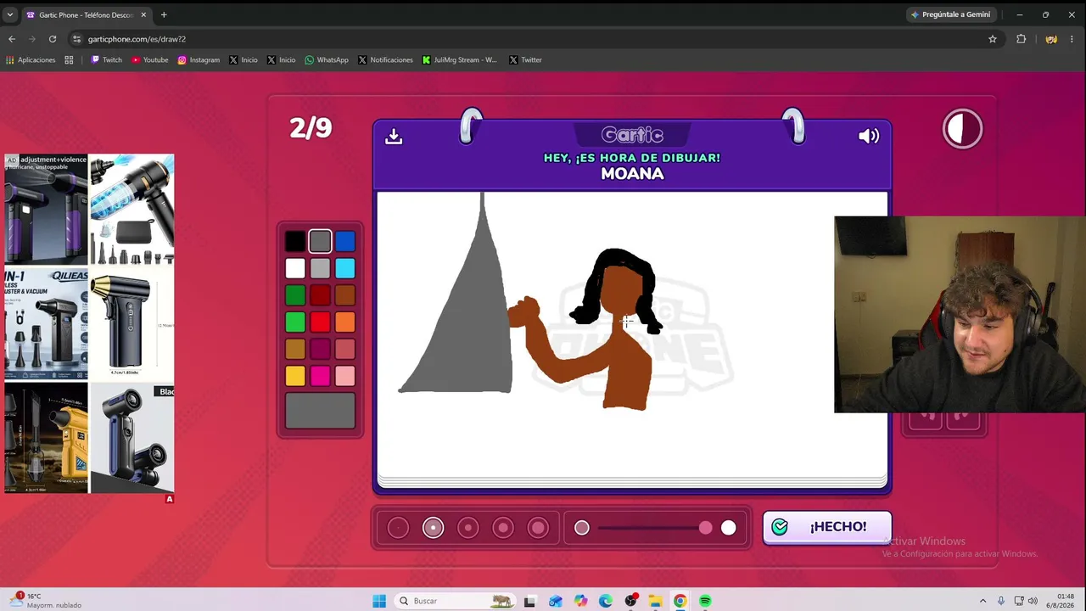Open the Youtube bookmark
Viewport: 1086px width, 611px height.
tap(150, 60)
